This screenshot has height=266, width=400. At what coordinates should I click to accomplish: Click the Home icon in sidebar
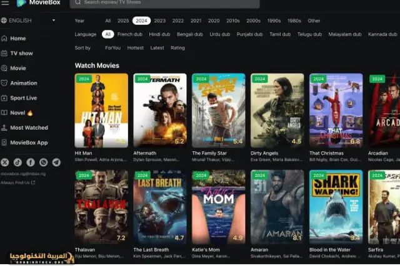click(x=4, y=39)
